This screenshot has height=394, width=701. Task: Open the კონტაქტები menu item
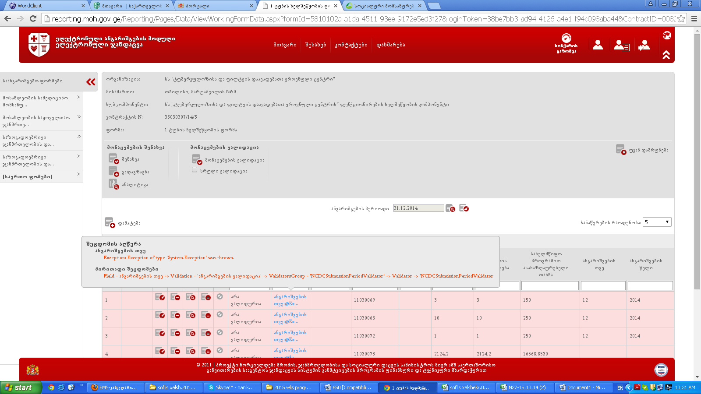click(351, 45)
